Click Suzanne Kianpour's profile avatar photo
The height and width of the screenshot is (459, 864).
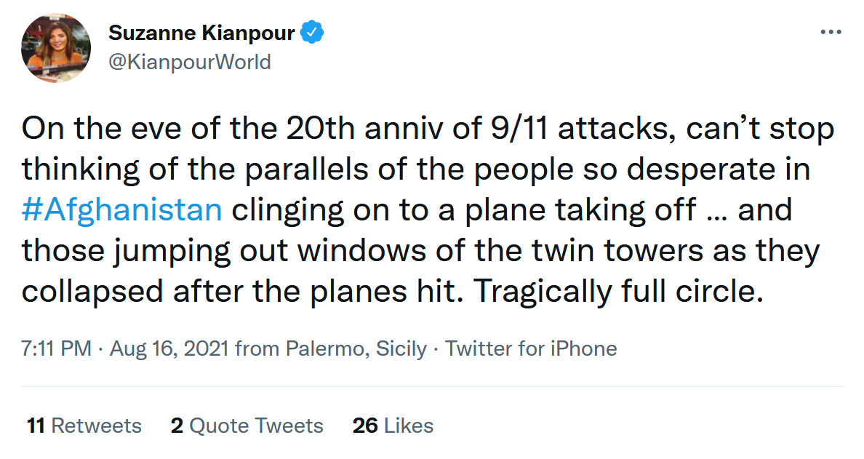click(57, 47)
